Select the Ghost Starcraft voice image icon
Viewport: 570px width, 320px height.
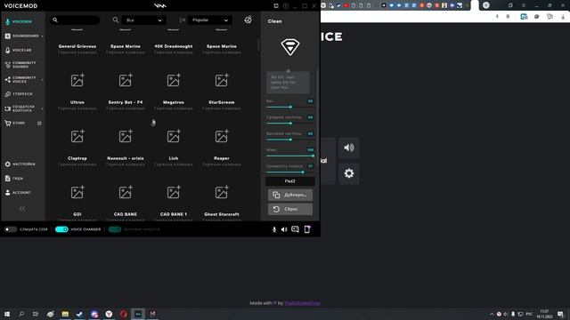[222, 192]
